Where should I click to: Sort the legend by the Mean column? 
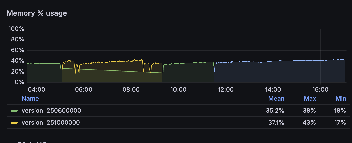pyautogui.click(x=276, y=99)
